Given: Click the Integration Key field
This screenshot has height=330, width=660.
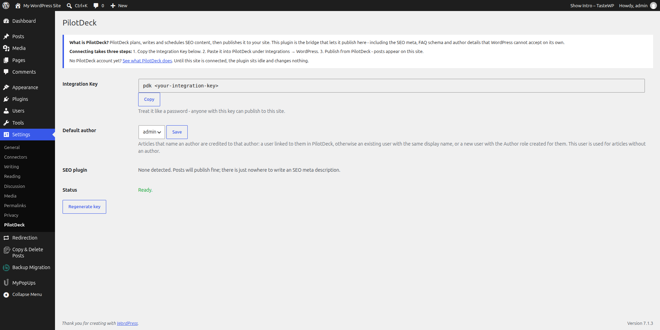Looking at the screenshot, I should click(x=392, y=86).
